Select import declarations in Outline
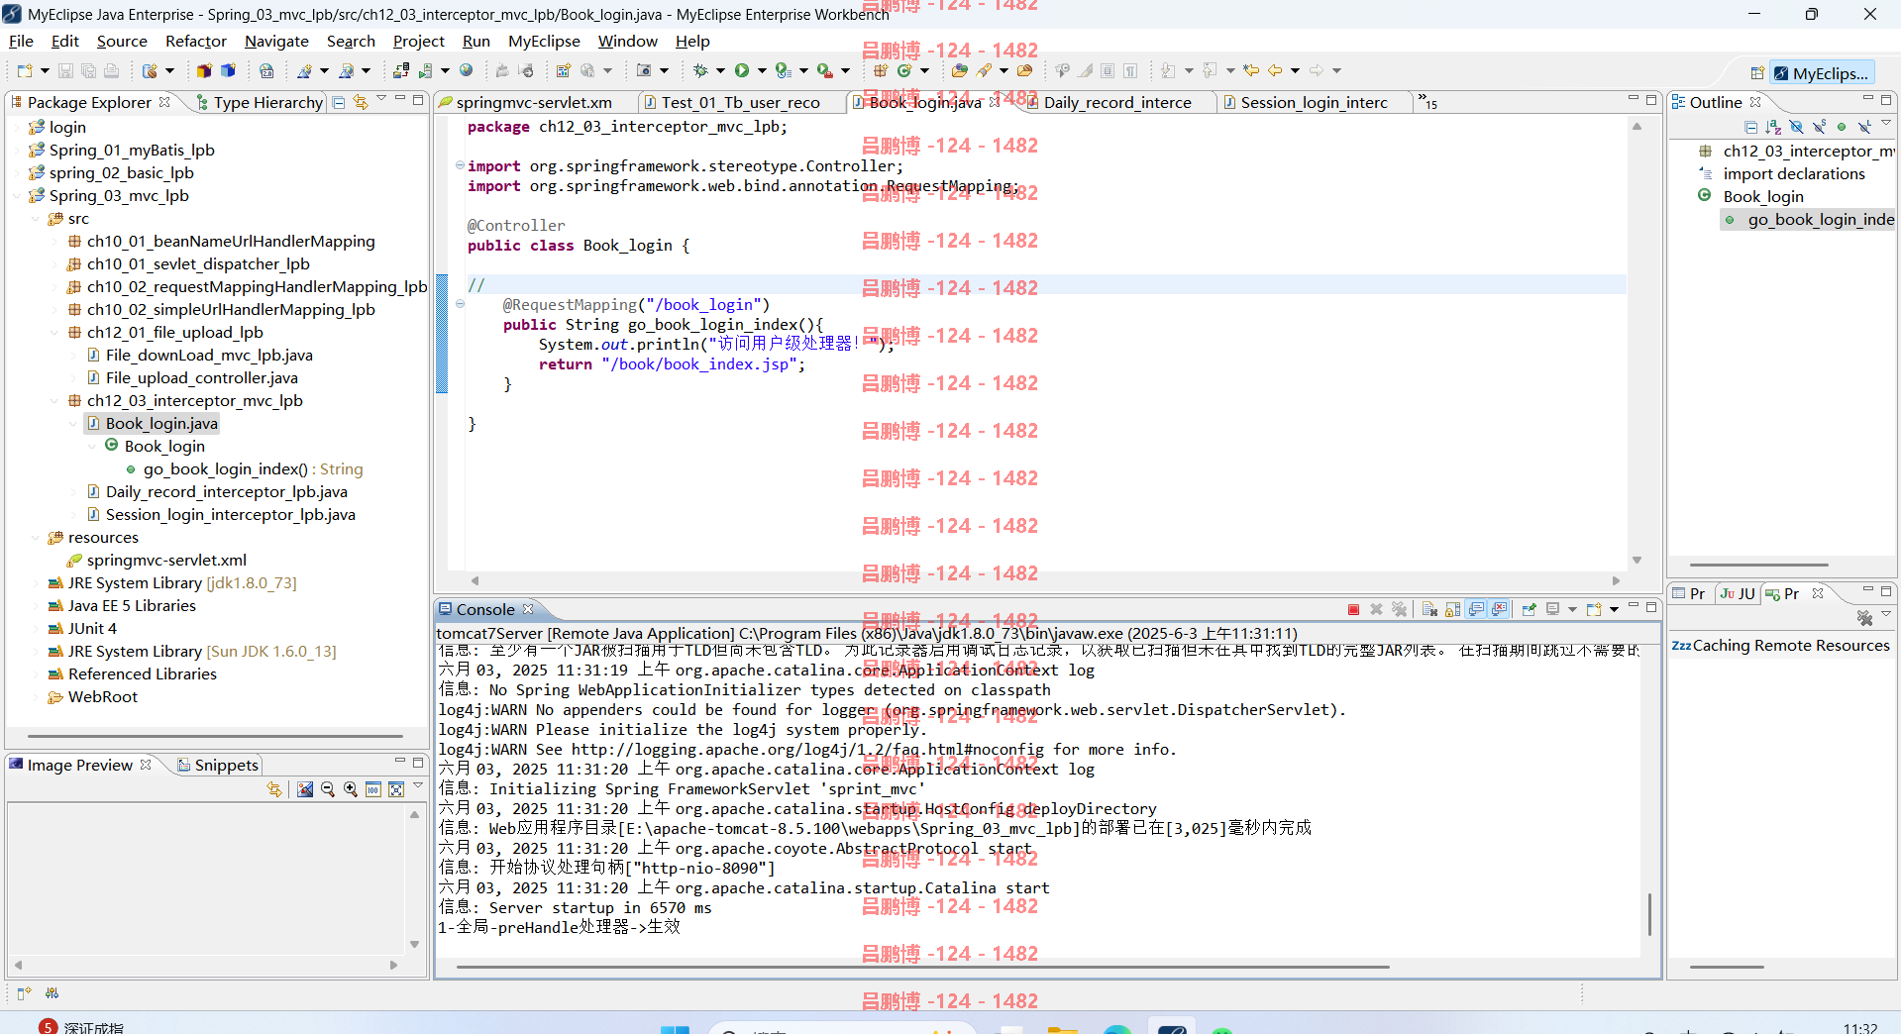Image resolution: width=1901 pixels, height=1034 pixels. 1793,173
